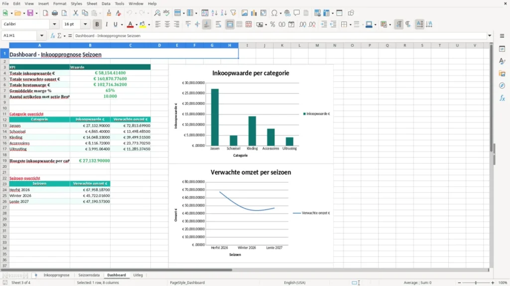This screenshot has width=510, height=286.
Task: Click the Clone Formatting paintbrush icon
Action: pos(109,13)
